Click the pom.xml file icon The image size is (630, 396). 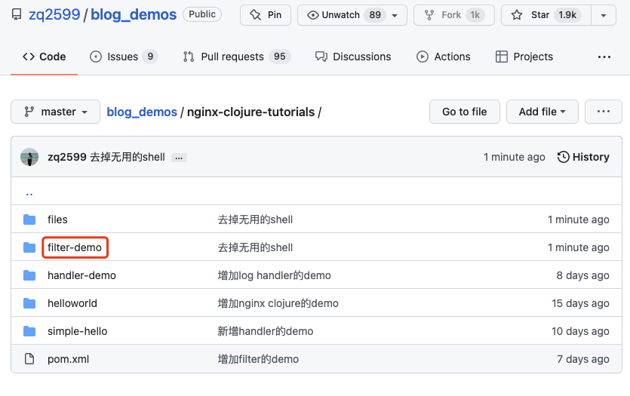click(x=29, y=359)
